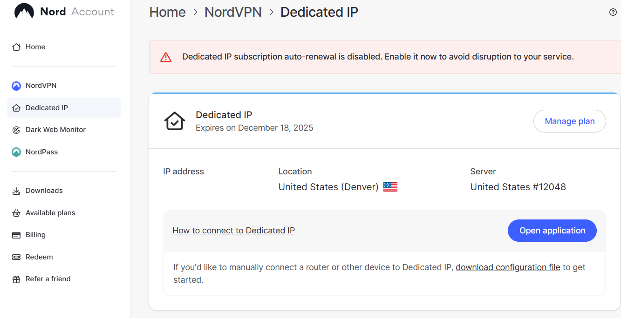Select Home in the sidebar

(36, 46)
